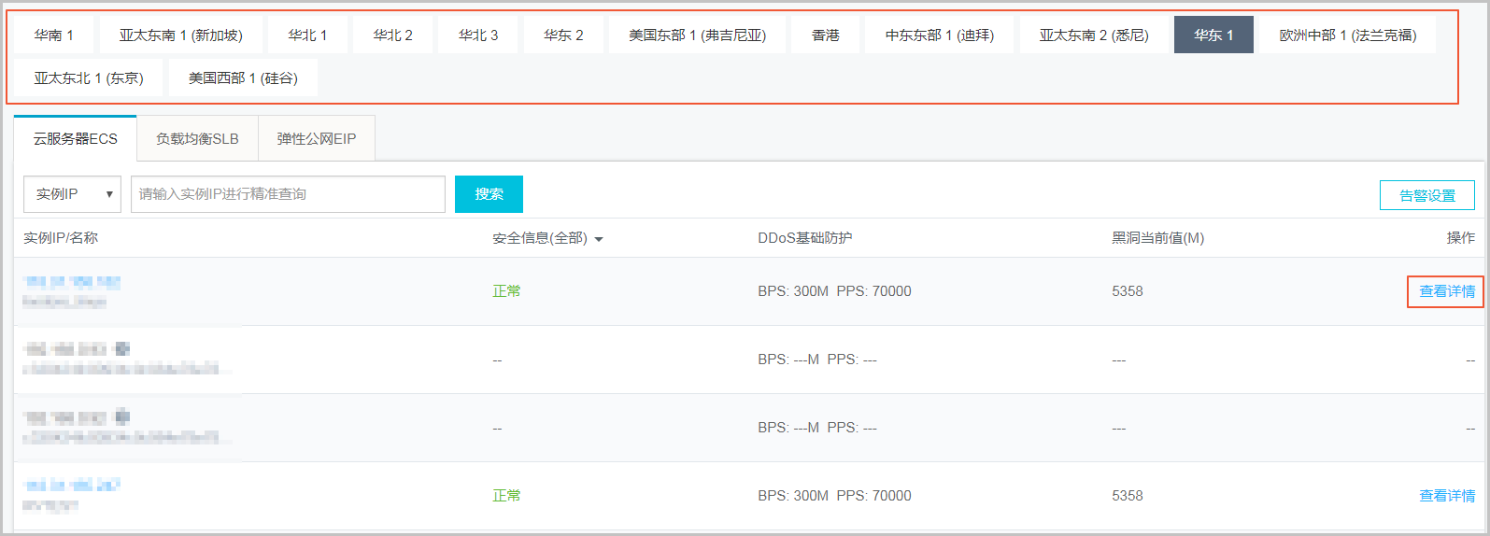The image size is (1490, 536).
Task: Switch to the 香港 region
Action: tap(825, 35)
